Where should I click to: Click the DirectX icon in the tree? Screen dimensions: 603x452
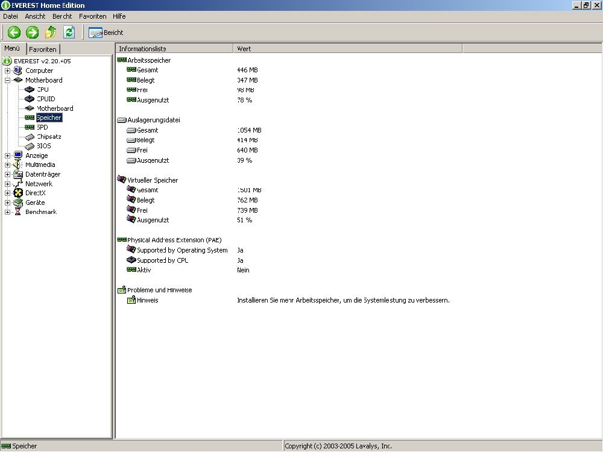[x=18, y=193]
